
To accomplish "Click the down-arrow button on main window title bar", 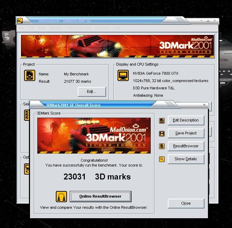I will coord(201,21).
